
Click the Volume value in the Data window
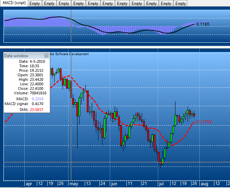[34, 93]
